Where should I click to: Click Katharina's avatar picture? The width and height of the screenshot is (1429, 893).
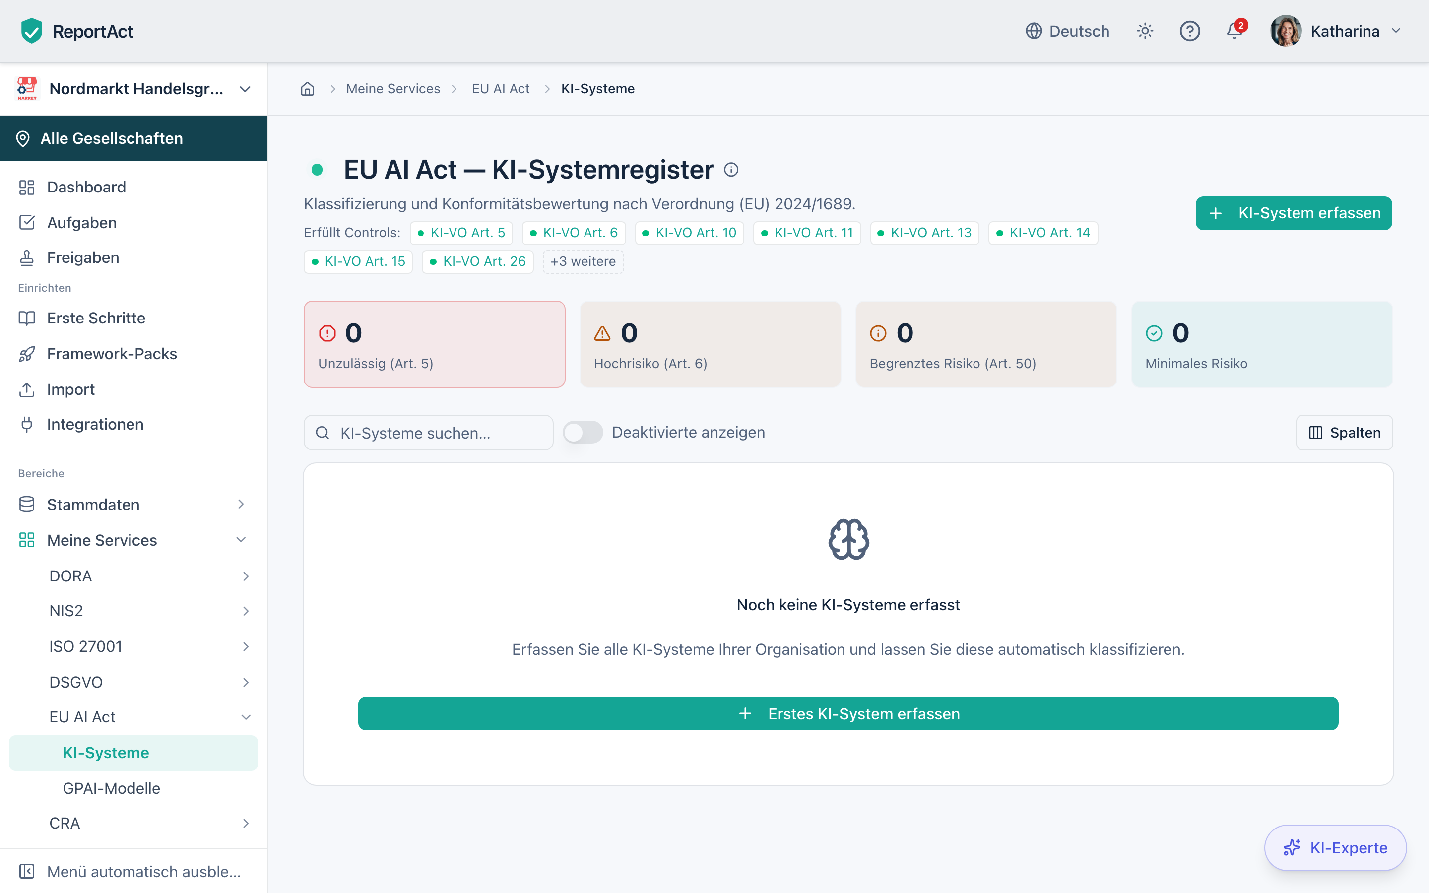point(1286,31)
